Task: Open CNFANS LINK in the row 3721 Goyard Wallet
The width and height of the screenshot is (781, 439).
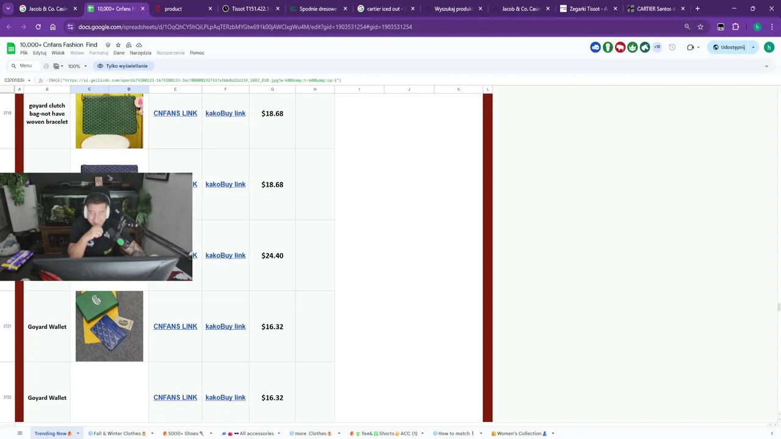Action: pyautogui.click(x=175, y=327)
